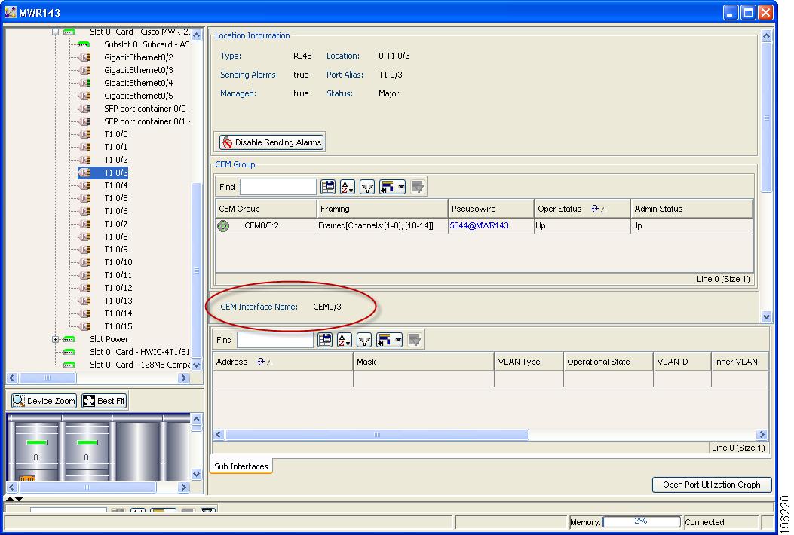Click the Pseudowire column header

pos(491,209)
